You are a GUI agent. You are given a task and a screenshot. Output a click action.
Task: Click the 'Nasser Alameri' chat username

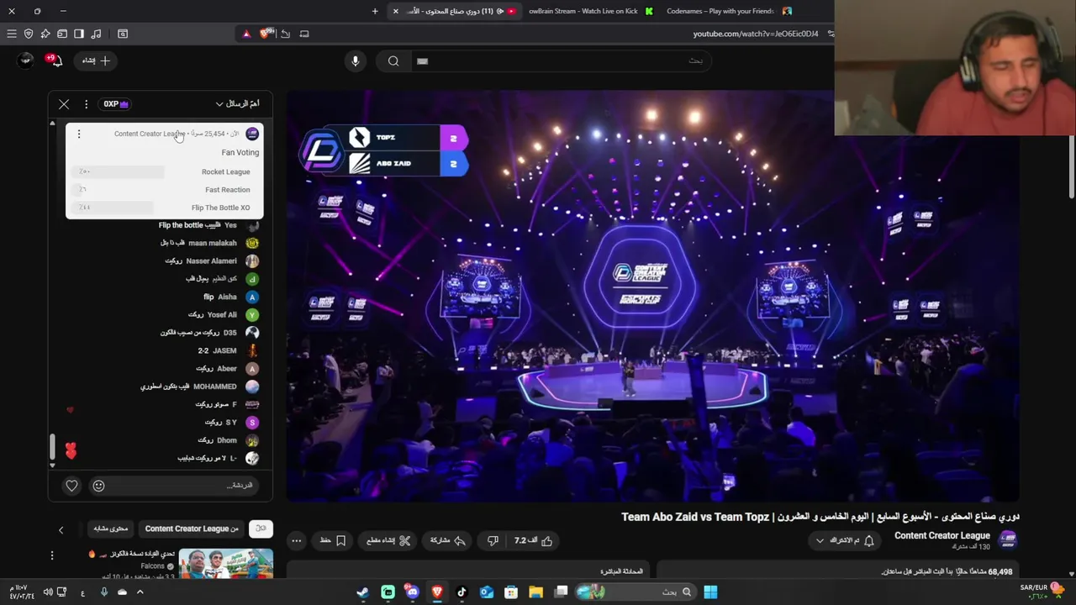click(211, 261)
